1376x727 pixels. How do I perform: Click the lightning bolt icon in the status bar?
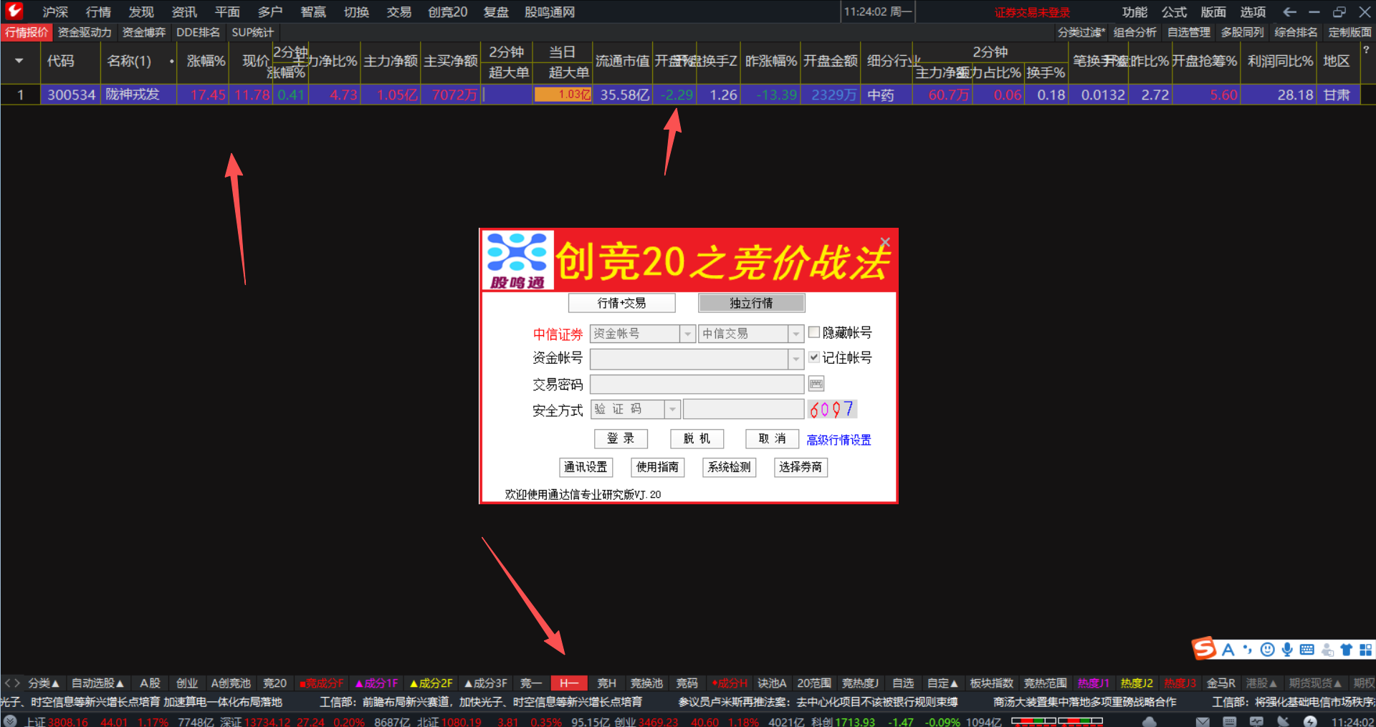click(x=1310, y=721)
